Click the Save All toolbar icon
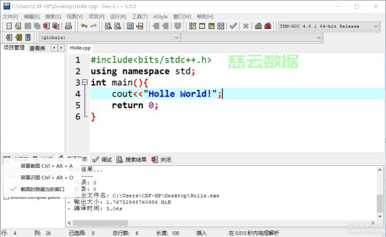Screen dimensions: 386x237 (x=37, y=26)
